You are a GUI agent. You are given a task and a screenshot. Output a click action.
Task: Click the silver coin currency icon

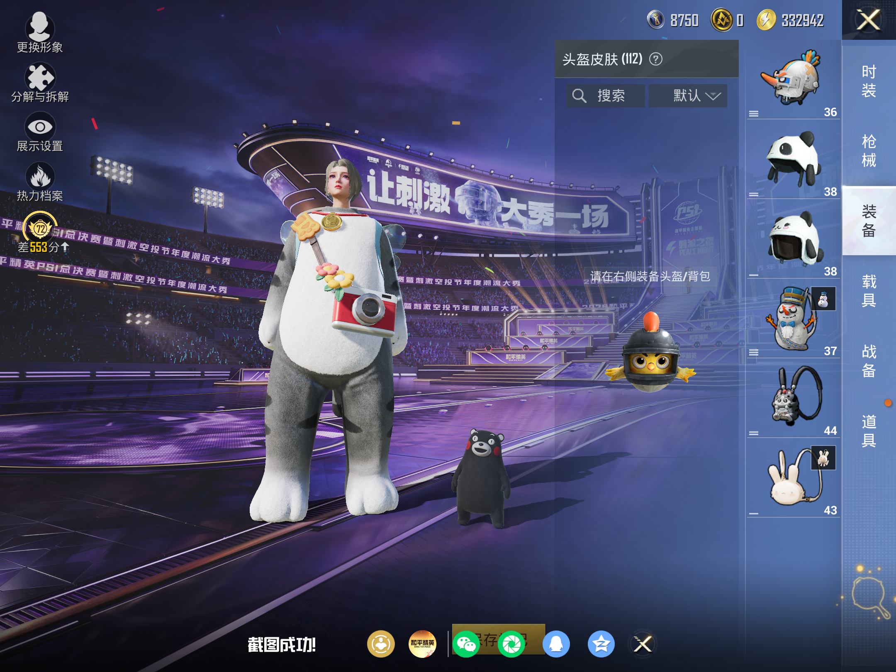pyautogui.click(x=656, y=19)
